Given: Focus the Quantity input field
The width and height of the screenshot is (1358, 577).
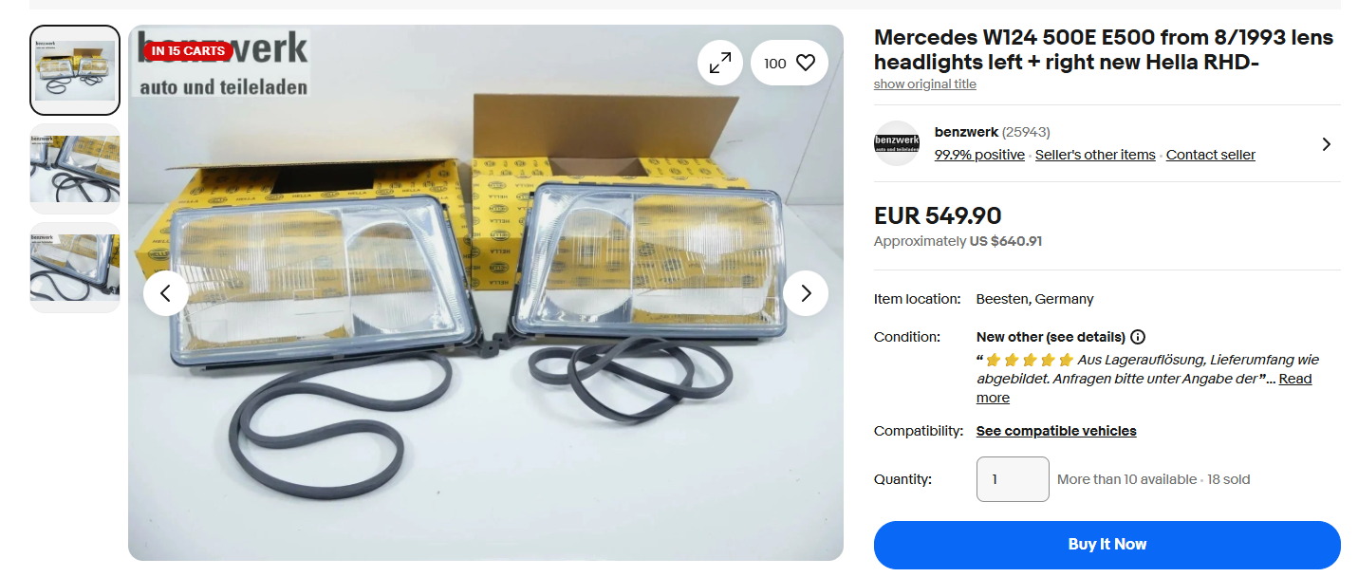Looking at the screenshot, I should pos(1013,479).
